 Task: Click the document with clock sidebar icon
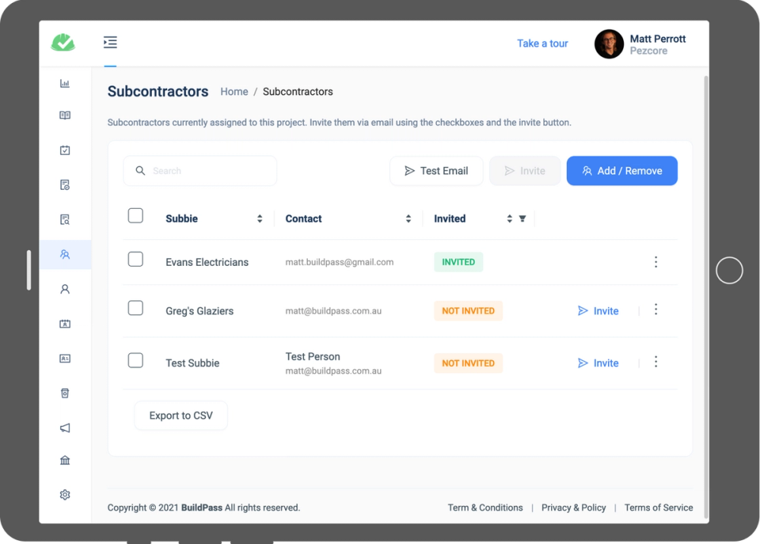[65, 185]
